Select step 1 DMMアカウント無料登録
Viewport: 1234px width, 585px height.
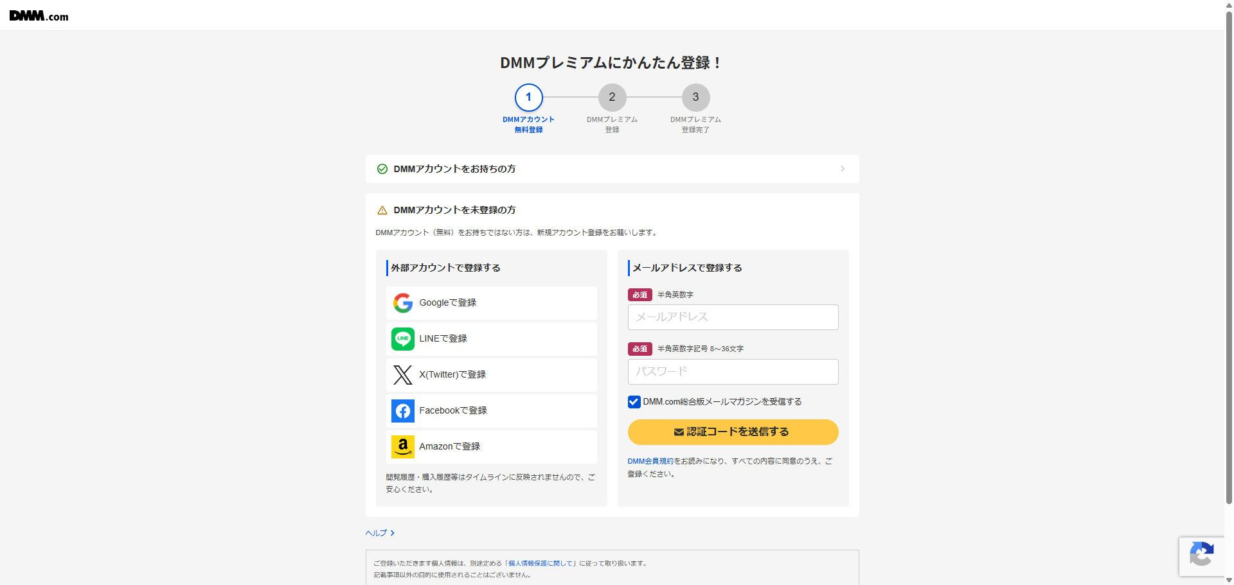(x=528, y=98)
